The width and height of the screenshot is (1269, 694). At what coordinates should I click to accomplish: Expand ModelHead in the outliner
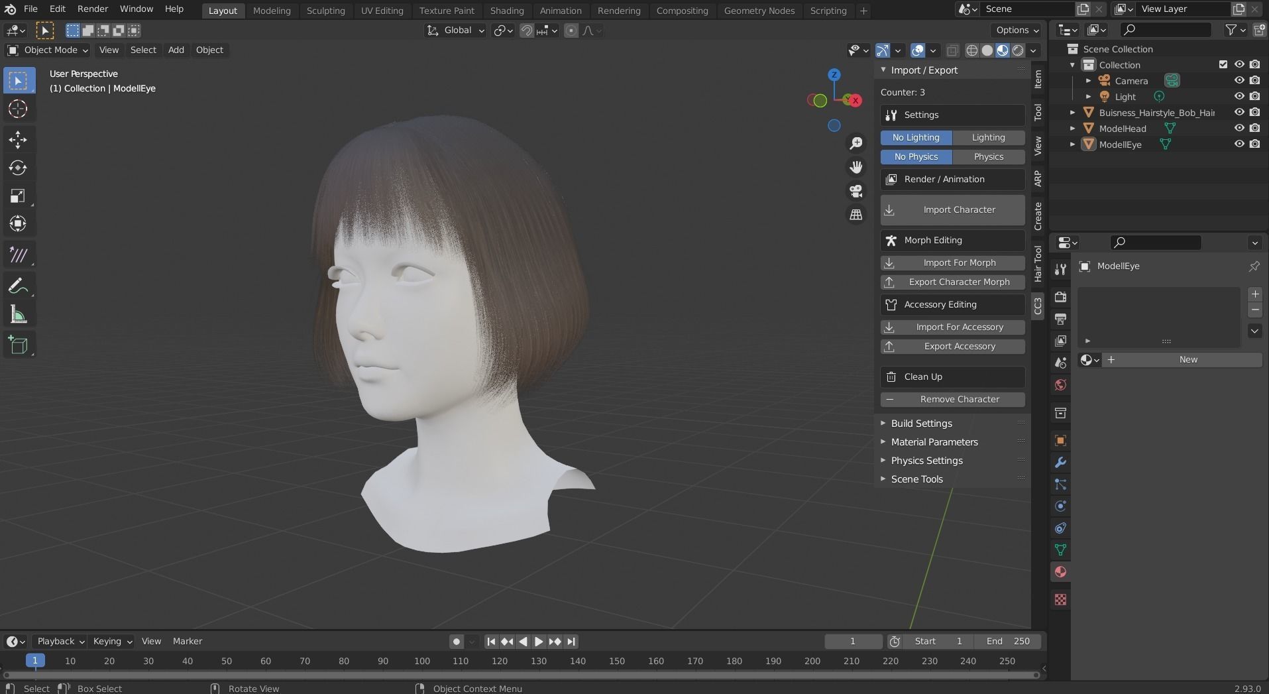click(1073, 128)
